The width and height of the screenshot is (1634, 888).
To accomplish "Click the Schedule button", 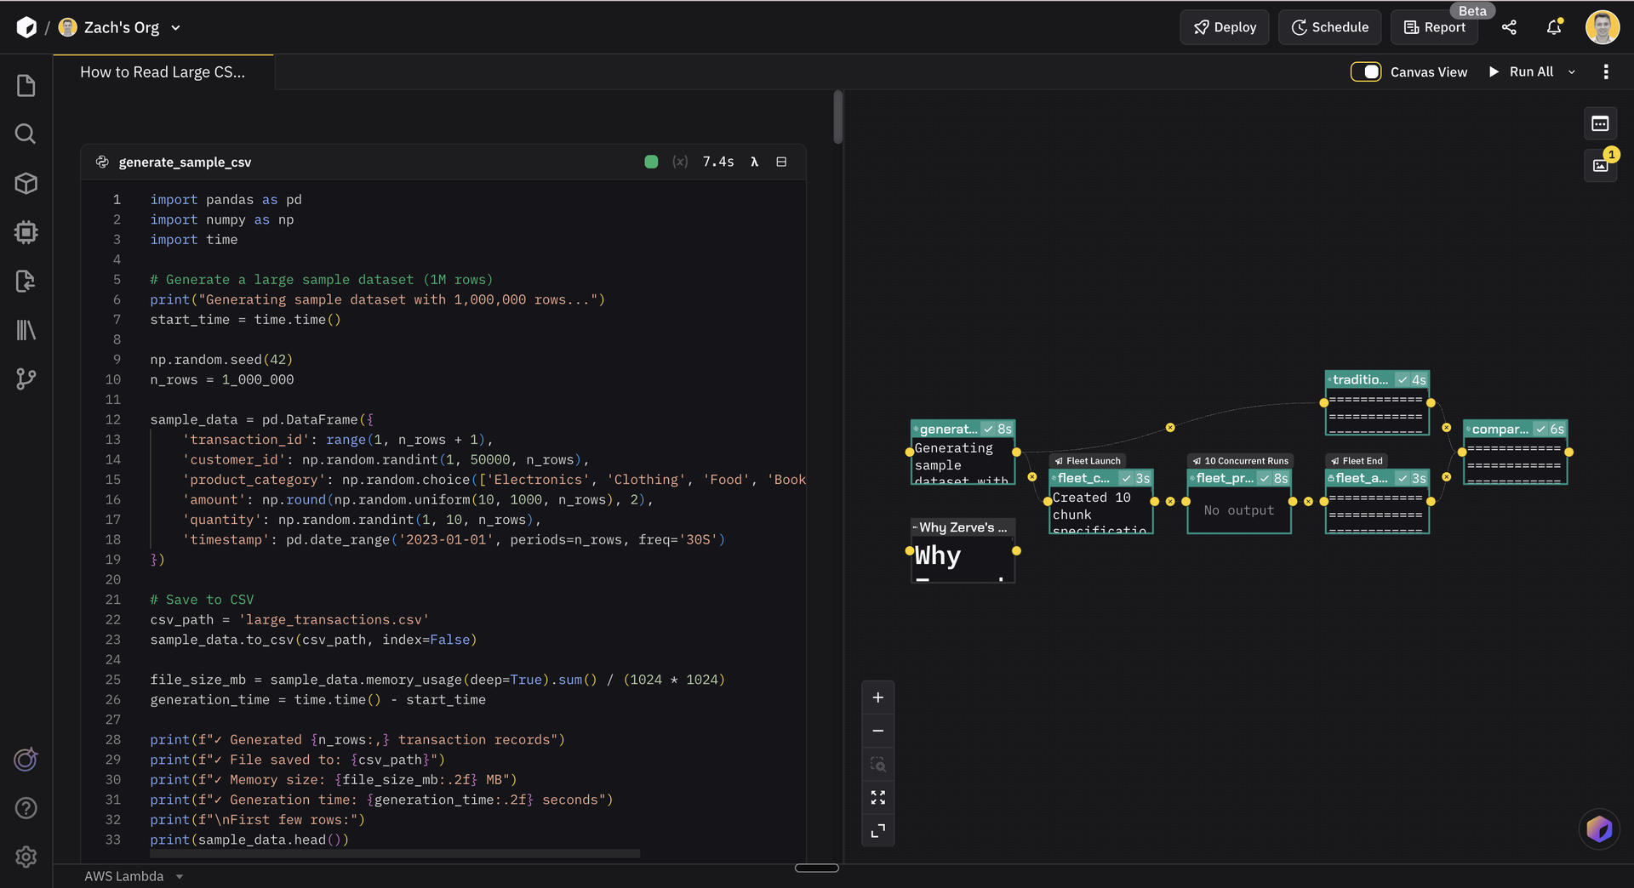I will click(x=1329, y=27).
